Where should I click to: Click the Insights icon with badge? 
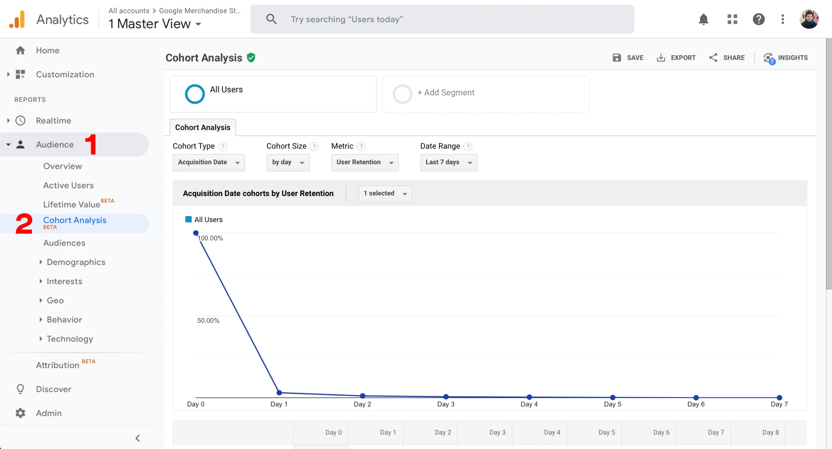[x=769, y=58]
